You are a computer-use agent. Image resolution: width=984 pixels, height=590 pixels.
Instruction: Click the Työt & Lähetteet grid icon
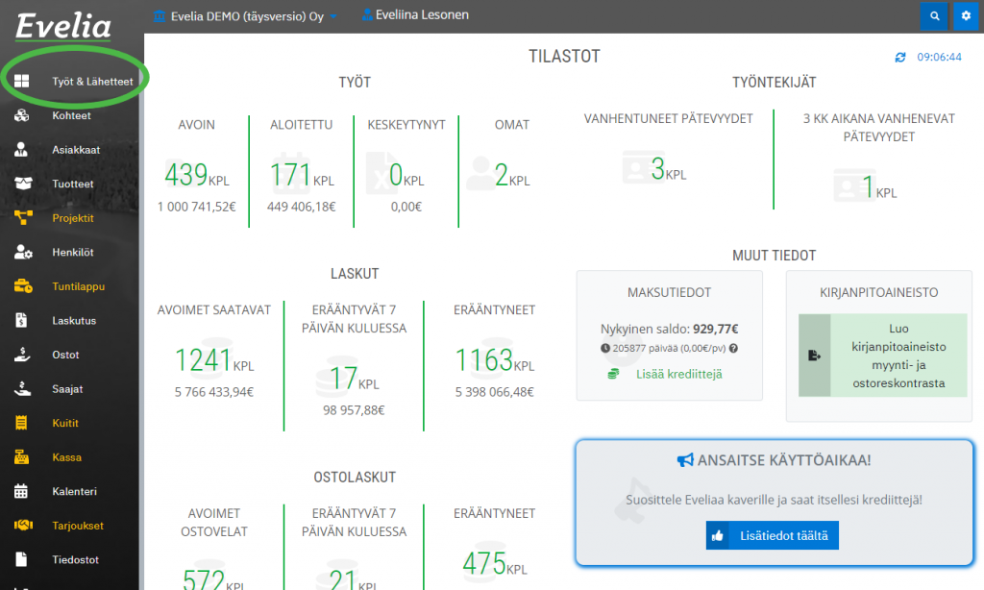[x=22, y=81]
